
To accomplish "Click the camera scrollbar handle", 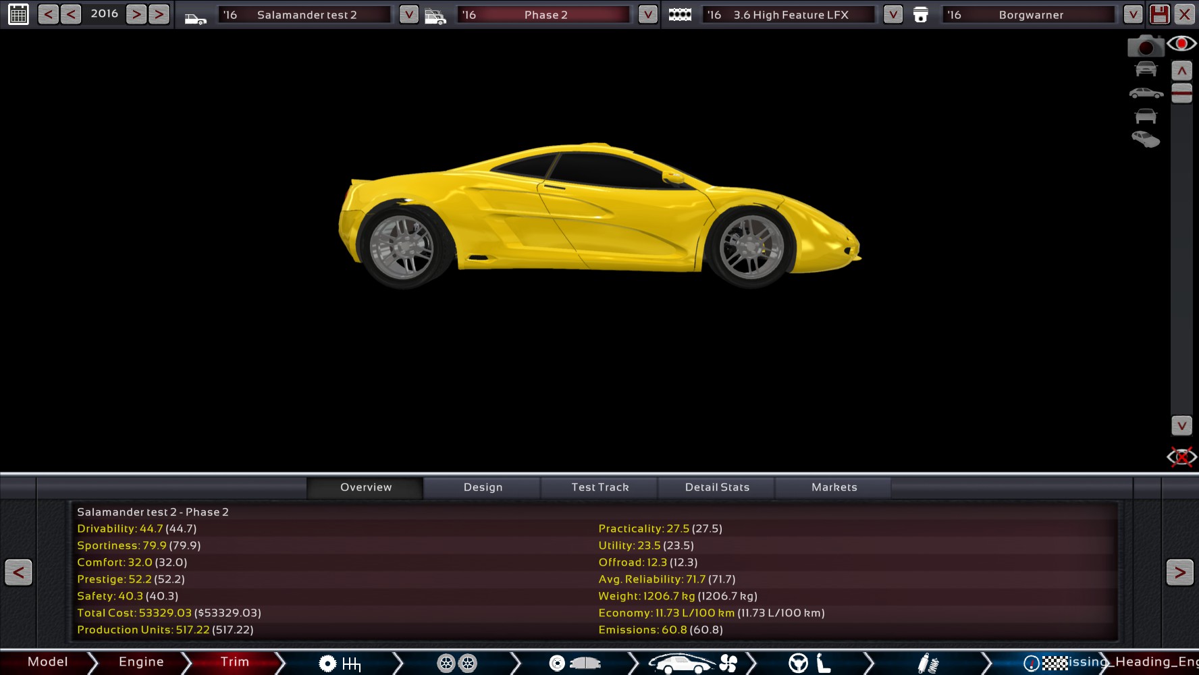I will pos(1181,93).
